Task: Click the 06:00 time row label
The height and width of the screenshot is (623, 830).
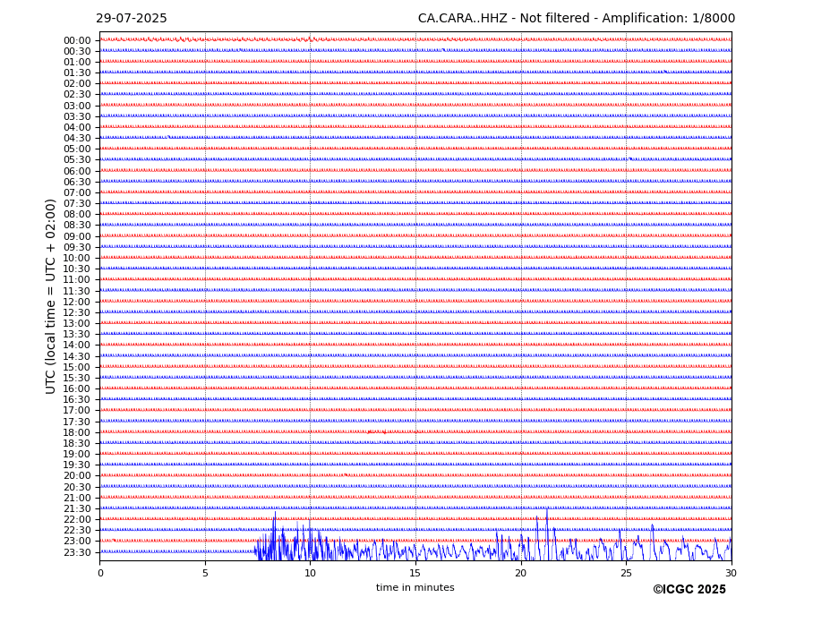Action: 77,171
